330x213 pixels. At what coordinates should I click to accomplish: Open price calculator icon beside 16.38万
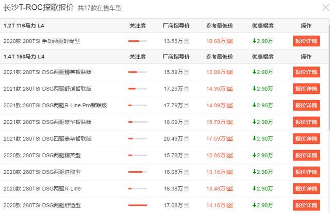[187, 189]
